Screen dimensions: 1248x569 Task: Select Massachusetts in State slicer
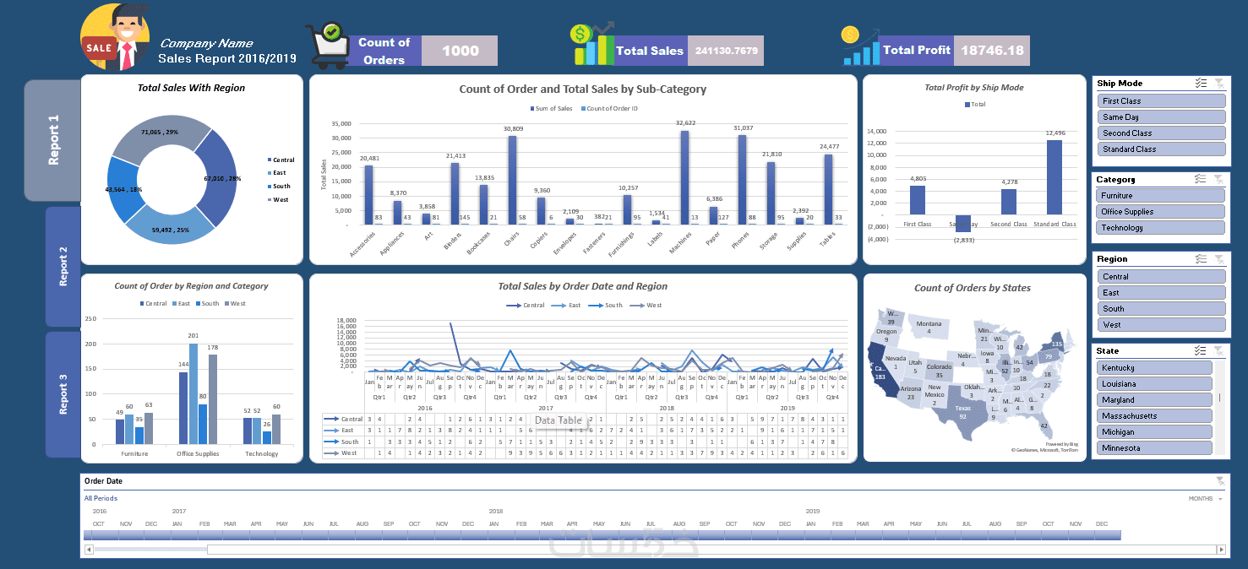point(1155,416)
